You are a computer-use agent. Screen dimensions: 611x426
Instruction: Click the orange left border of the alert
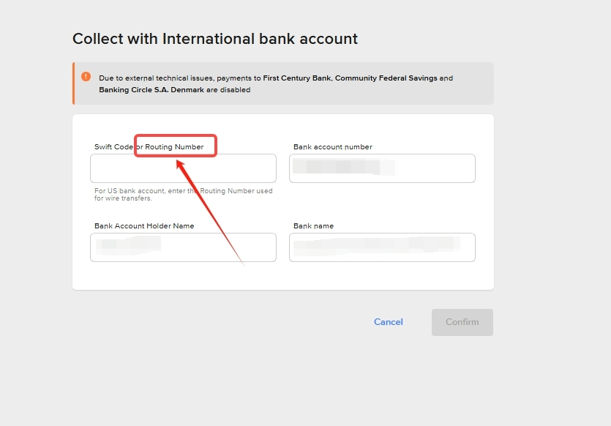coord(74,83)
